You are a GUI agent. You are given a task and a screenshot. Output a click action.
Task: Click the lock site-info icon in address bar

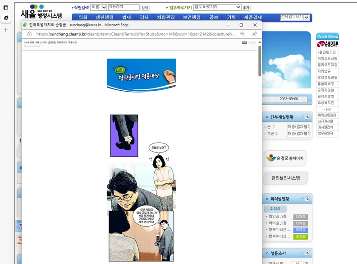coord(29,34)
